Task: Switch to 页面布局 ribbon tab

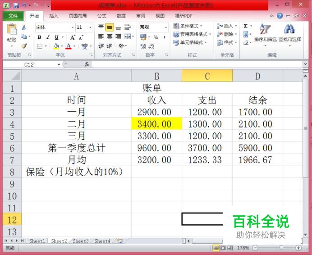Action: 78,16
